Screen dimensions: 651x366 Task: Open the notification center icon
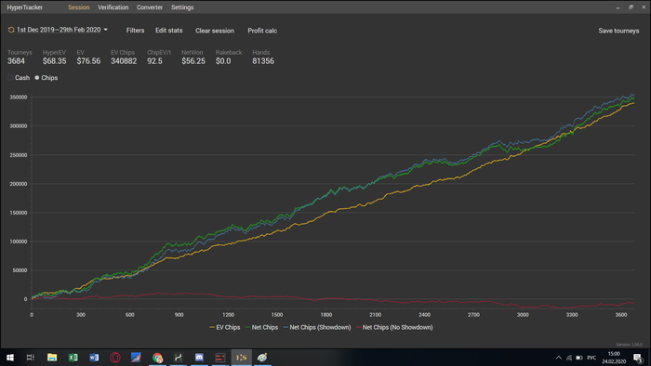click(x=638, y=358)
